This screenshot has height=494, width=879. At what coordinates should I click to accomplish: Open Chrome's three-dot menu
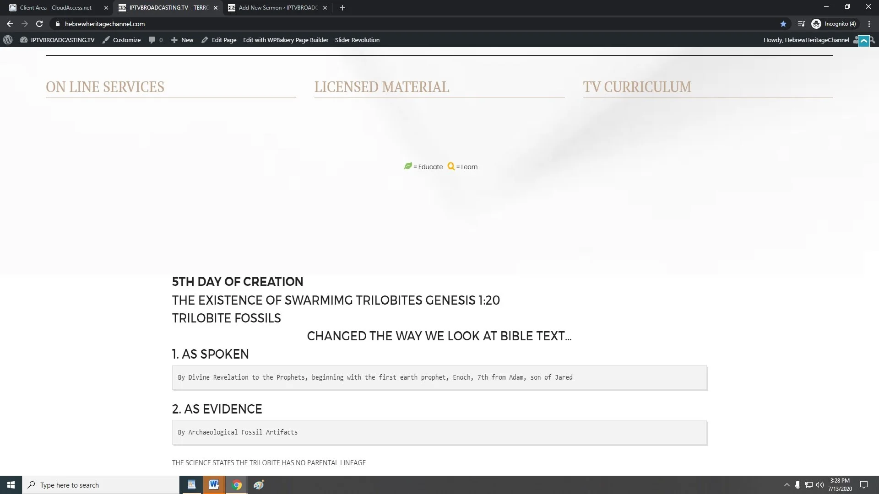(x=869, y=24)
